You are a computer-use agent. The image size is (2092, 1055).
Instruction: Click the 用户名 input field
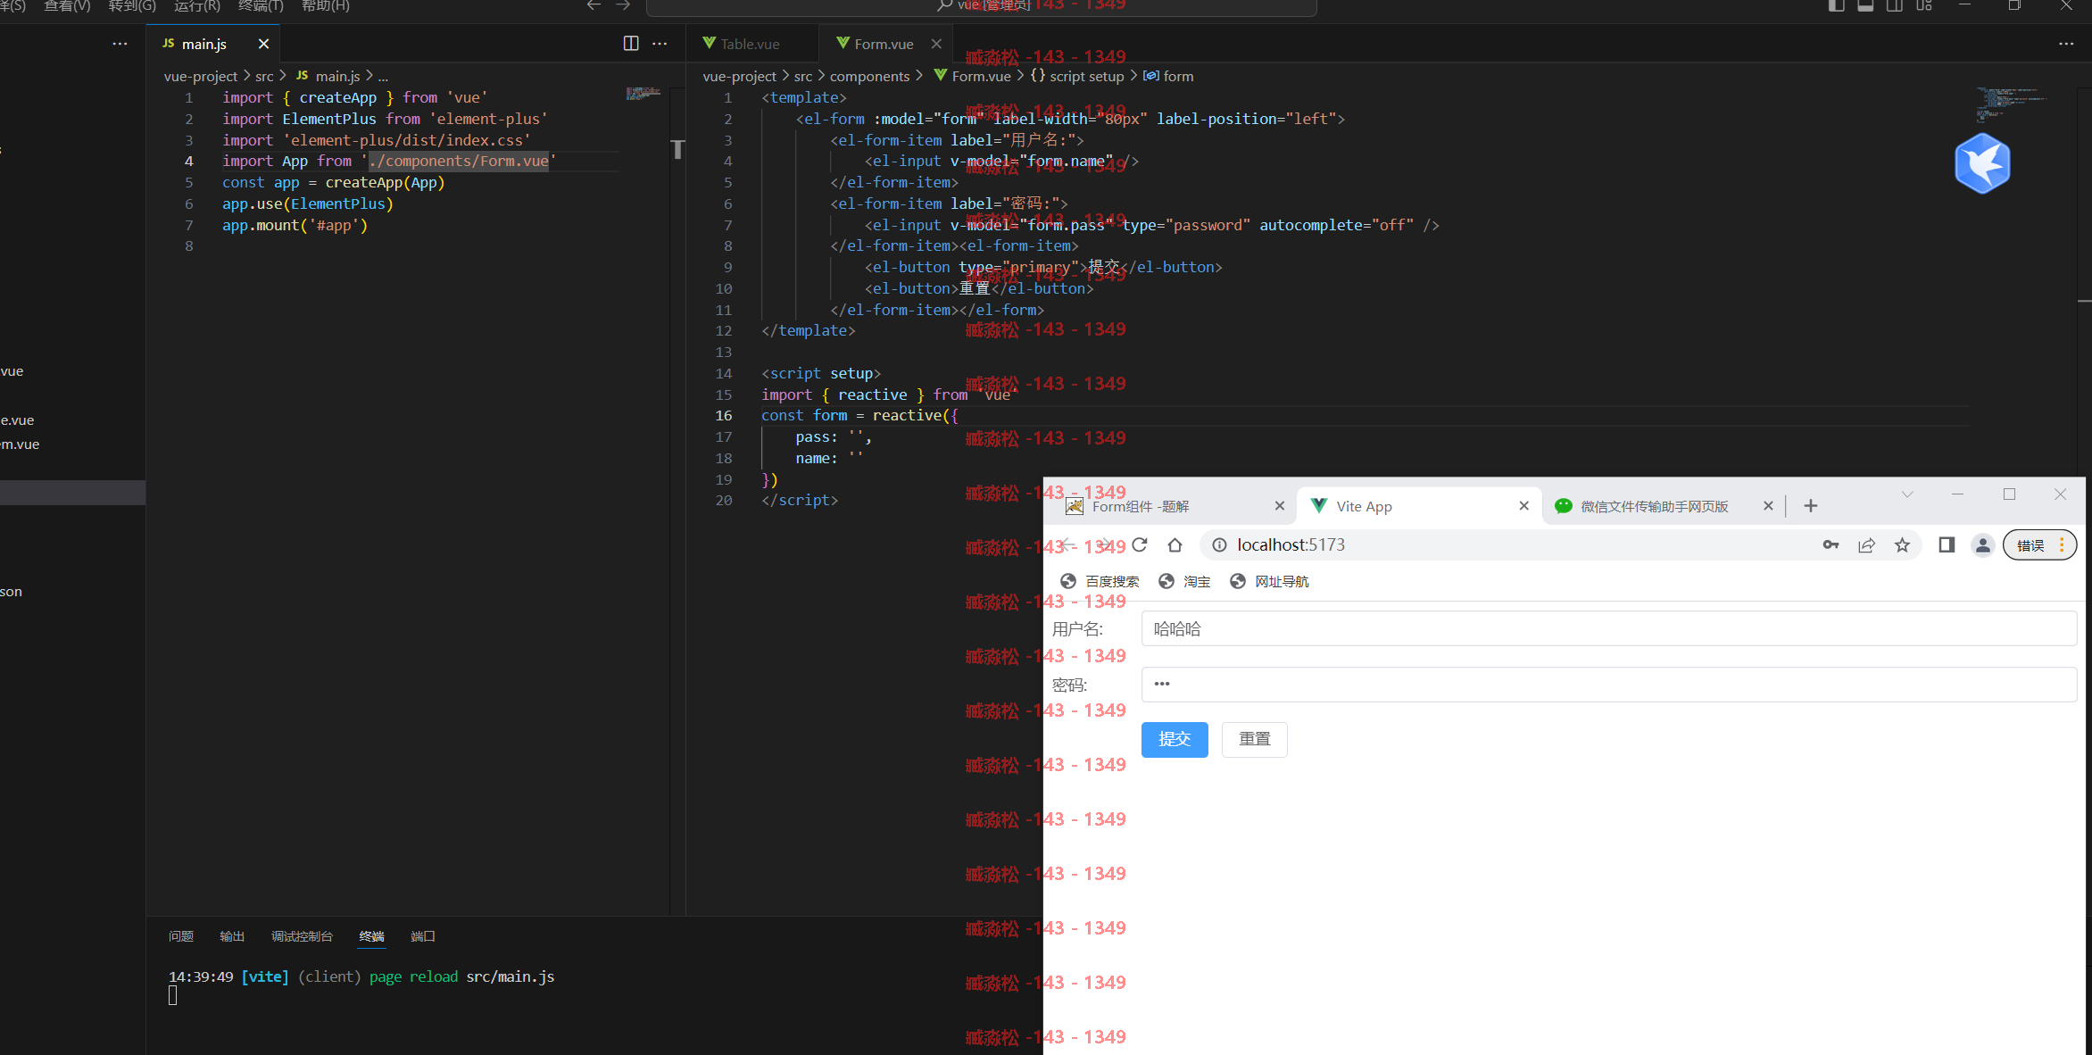point(1608,628)
